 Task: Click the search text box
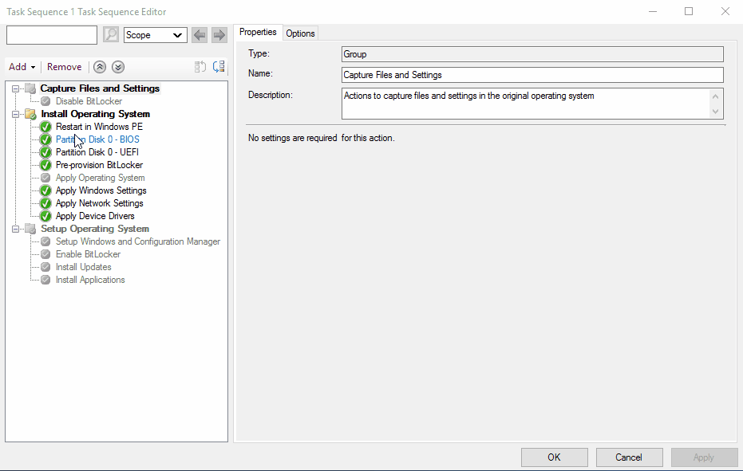click(x=52, y=35)
